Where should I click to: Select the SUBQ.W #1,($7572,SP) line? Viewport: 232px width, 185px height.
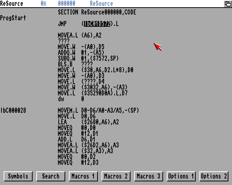88,59
